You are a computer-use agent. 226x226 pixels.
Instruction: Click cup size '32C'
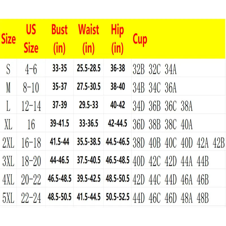coord(155,69)
